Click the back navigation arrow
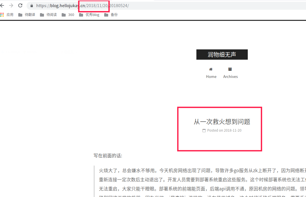 tap(3, 5)
